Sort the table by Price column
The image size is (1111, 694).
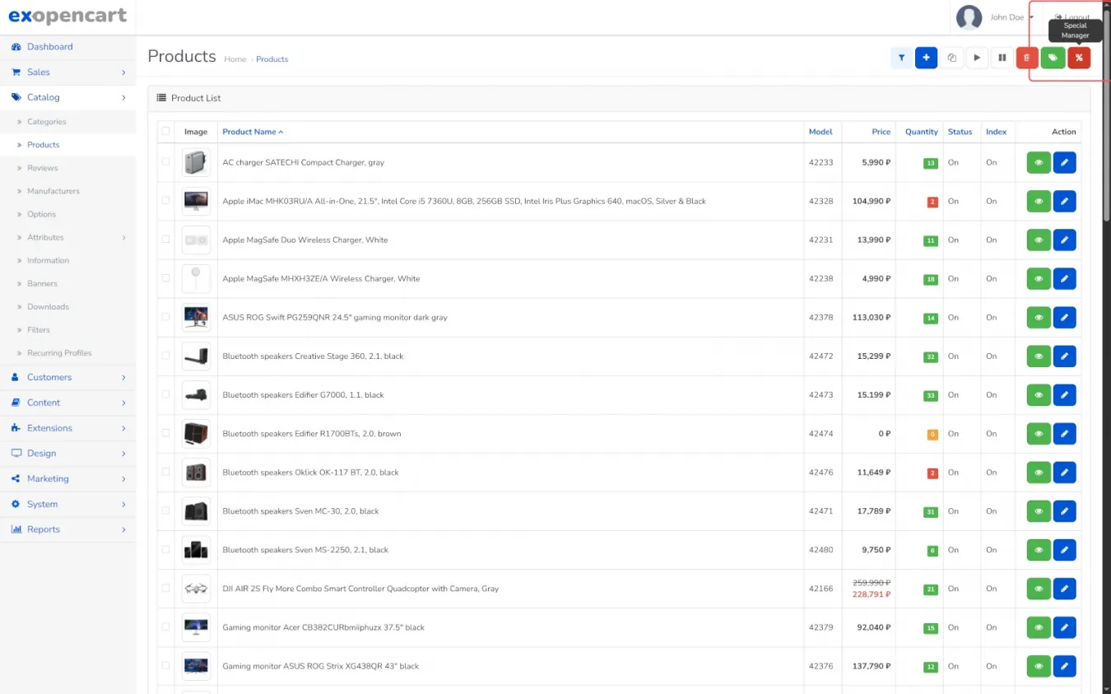pyautogui.click(x=881, y=132)
